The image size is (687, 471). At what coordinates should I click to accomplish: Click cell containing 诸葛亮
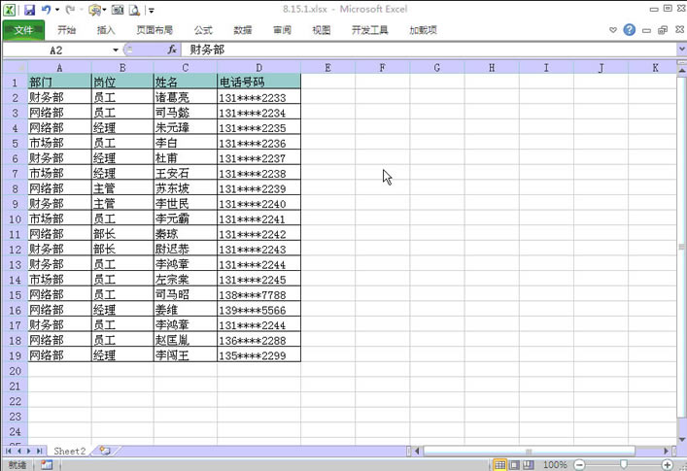coord(186,97)
